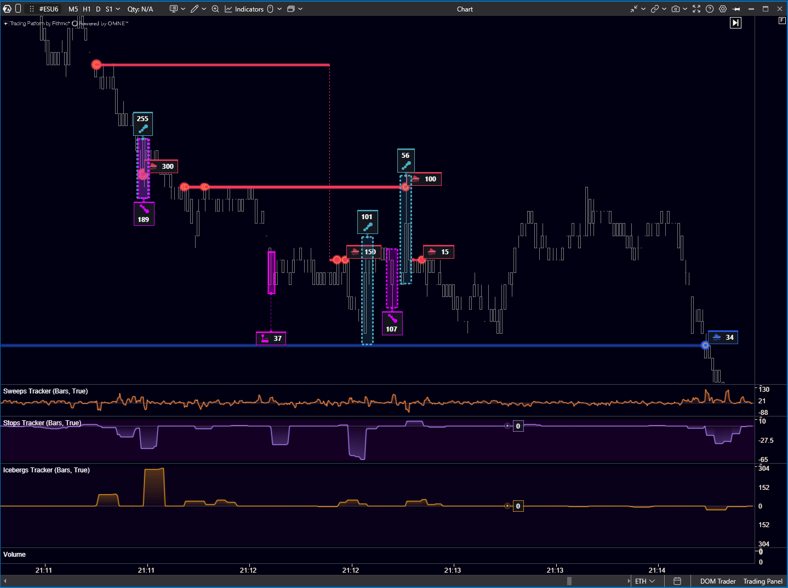Open the DOM Trader panel
Viewport: 788px width, 588px height.
[718, 581]
